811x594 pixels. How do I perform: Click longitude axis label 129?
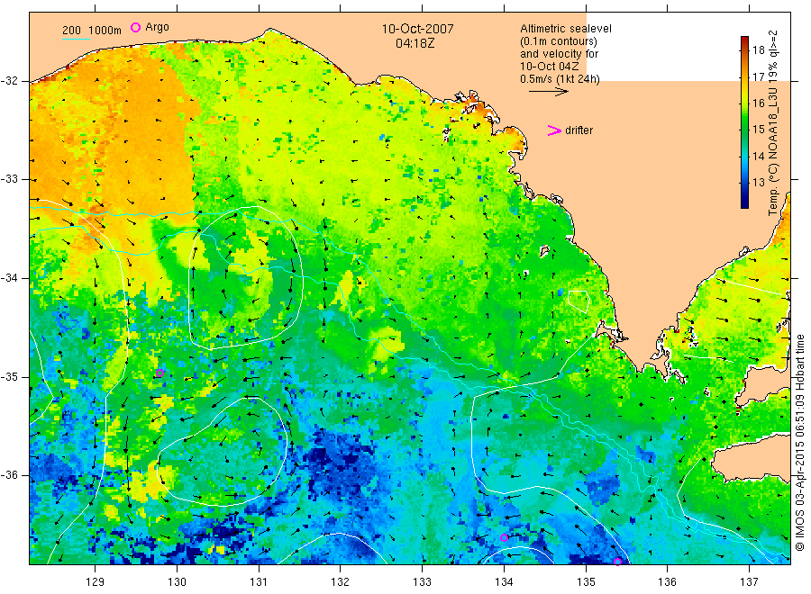[x=96, y=582]
